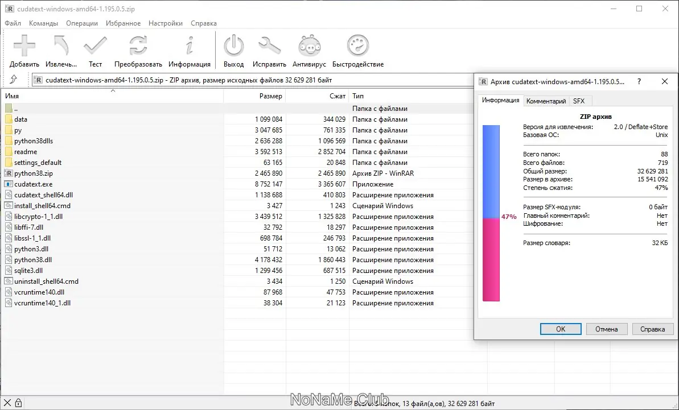Click the lock icon in the status bar
Screen dimensions: 679x410
[x=18, y=403]
